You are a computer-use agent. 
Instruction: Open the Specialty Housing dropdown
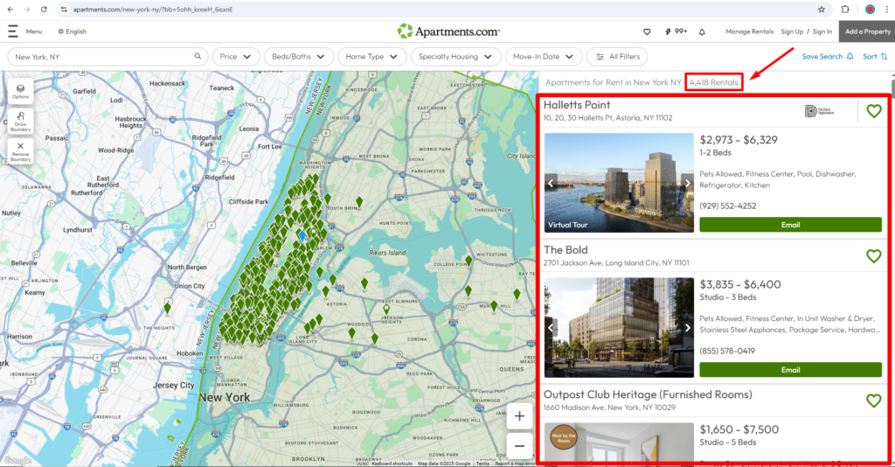(x=455, y=57)
